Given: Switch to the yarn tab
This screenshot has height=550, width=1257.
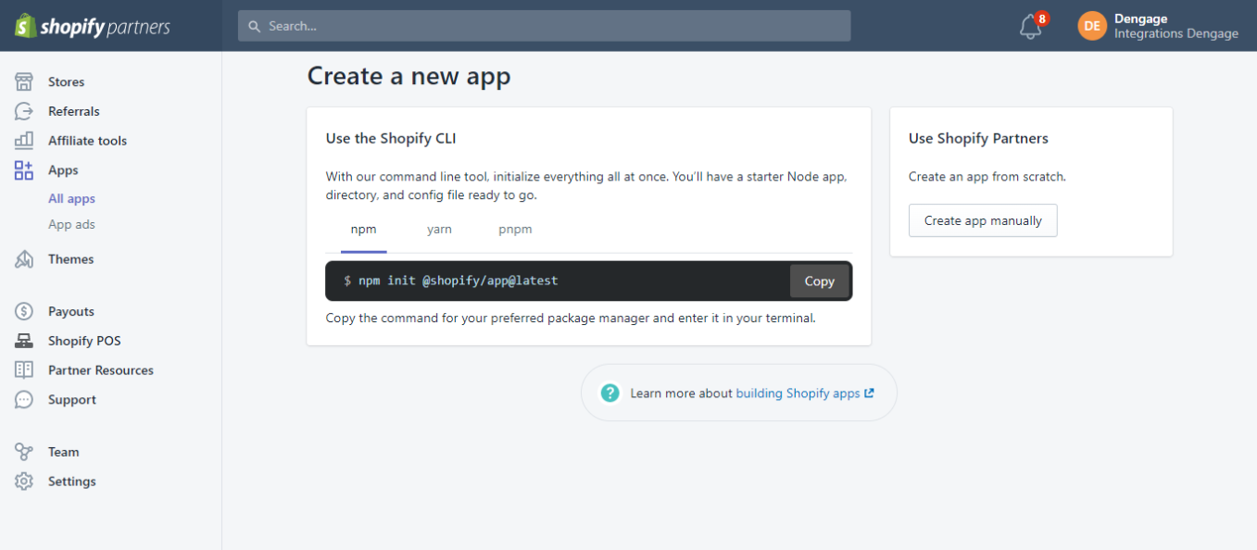Looking at the screenshot, I should coord(439,229).
